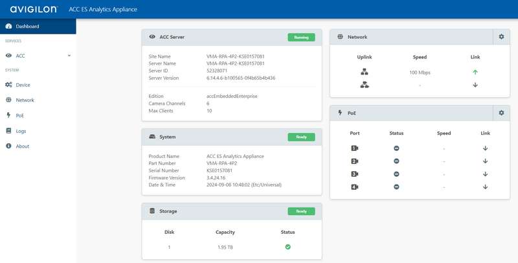Click the Dashboard gauge icon
This screenshot has height=263, width=518.
[x=8, y=27]
